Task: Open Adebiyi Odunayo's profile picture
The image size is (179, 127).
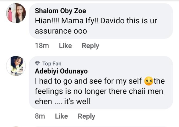Action: (x=16, y=66)
